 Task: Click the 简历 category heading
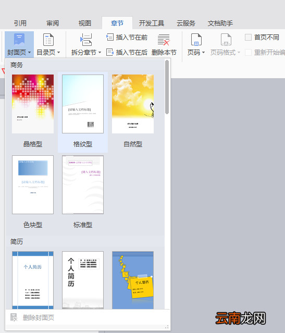tap(16, 241)
